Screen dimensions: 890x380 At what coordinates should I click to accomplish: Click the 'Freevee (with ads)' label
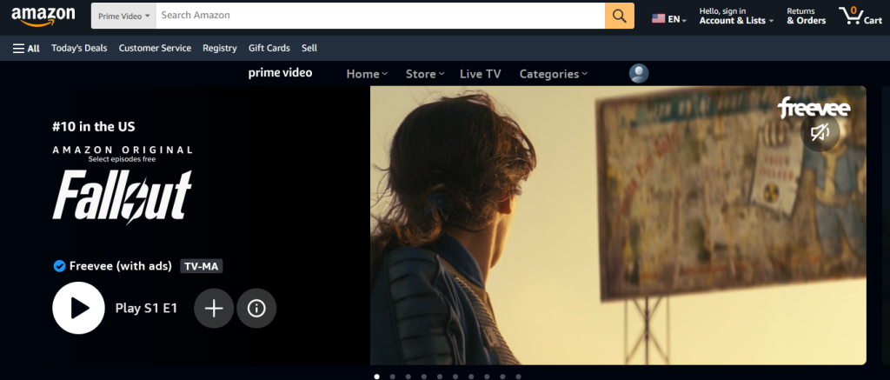120,266
